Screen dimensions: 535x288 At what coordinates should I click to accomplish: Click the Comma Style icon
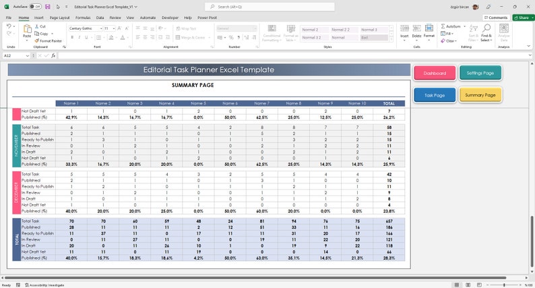pyautogui.click(x=239, y=37)
